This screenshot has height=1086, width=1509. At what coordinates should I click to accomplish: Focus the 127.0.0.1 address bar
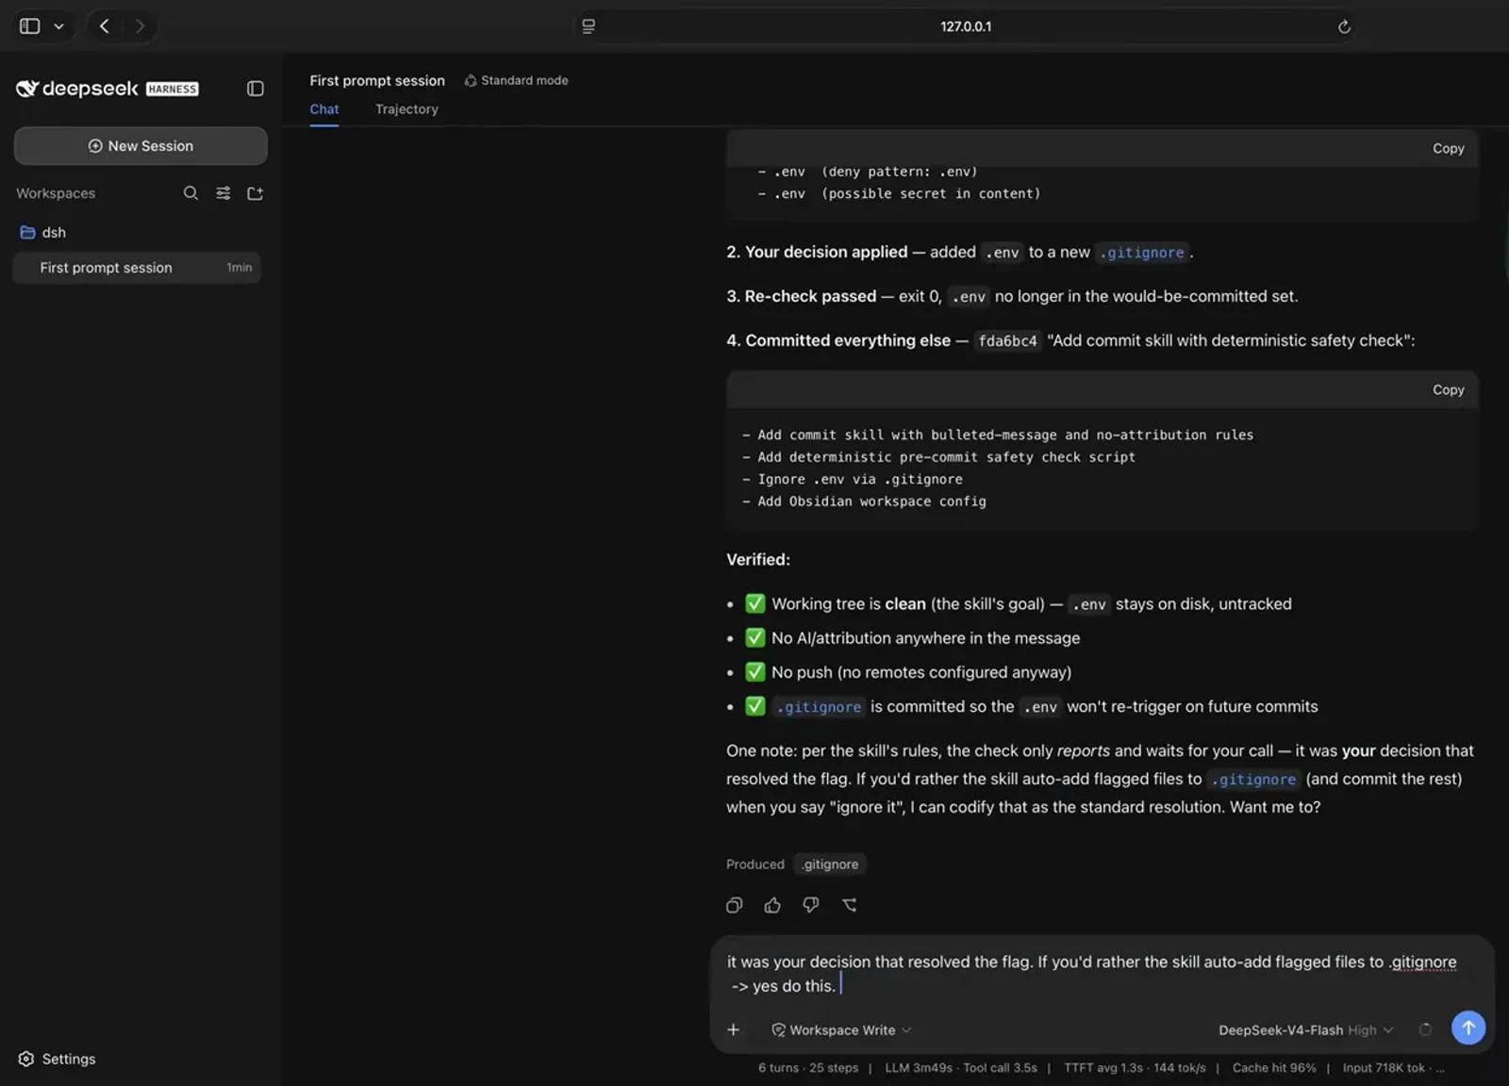click(x=966, y=26)
